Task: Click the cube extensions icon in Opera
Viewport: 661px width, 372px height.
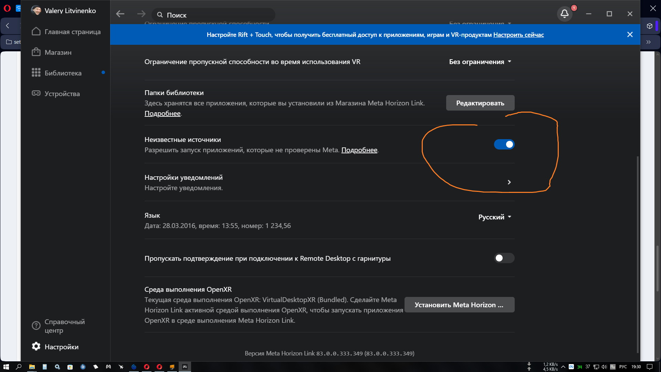Action: [x=650, y=26]
